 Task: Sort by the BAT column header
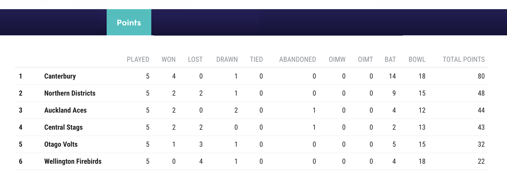tap(390, 59)
